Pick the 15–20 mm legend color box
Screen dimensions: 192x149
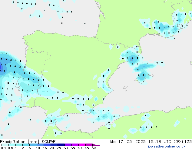[47, 145]
